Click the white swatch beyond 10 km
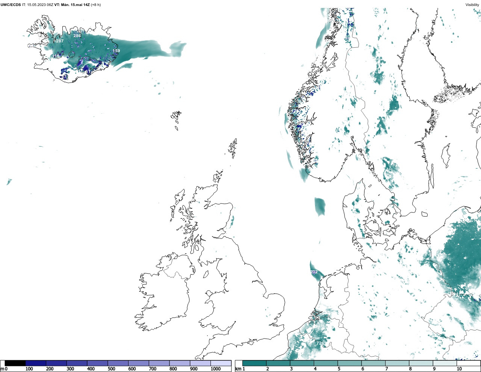Viewport: 481px width, 372px height. [468, 363]
